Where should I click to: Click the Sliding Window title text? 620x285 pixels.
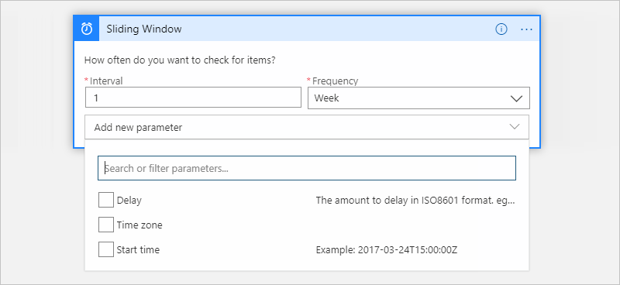[x=144, y=29]
